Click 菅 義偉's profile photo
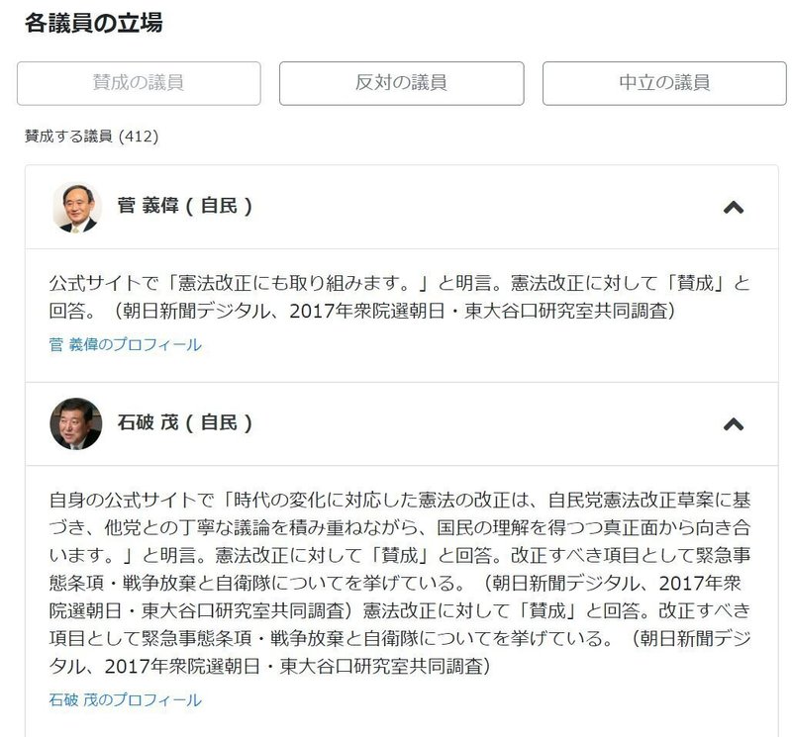 (x=76, y=208)
